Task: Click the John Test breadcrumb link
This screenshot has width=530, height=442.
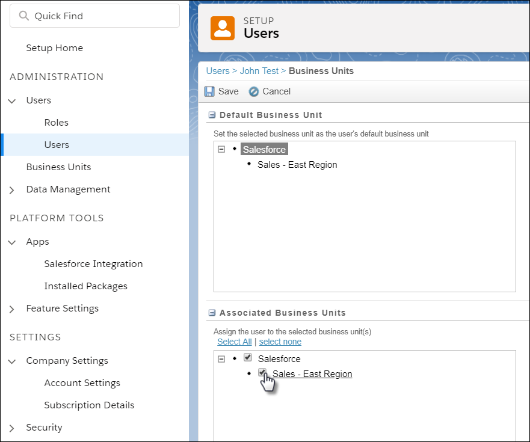Action: pyautogui.click(x=259, y=71)
